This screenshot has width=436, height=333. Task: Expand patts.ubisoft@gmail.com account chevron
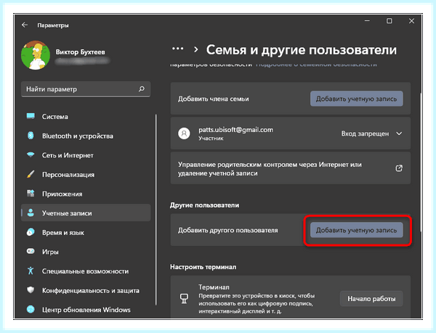399,133
